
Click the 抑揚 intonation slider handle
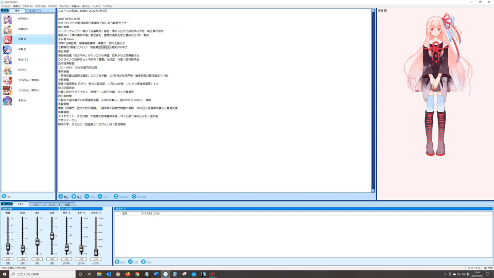click(x=52, y=236)
